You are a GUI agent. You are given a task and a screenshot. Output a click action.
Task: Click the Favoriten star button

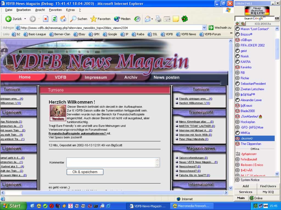tap(100, 19)
